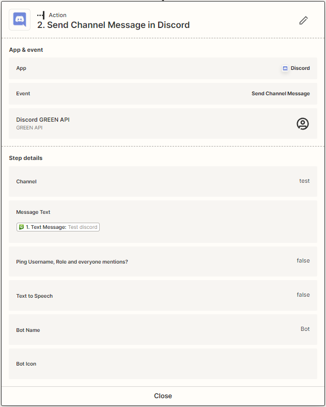Click the Step details section heading
326x407 pixels.
pyautogui.click(x=26, y=158)
